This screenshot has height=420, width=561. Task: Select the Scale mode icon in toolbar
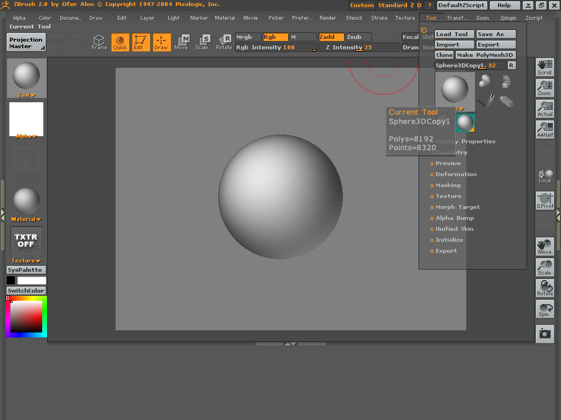pos(203,42)
